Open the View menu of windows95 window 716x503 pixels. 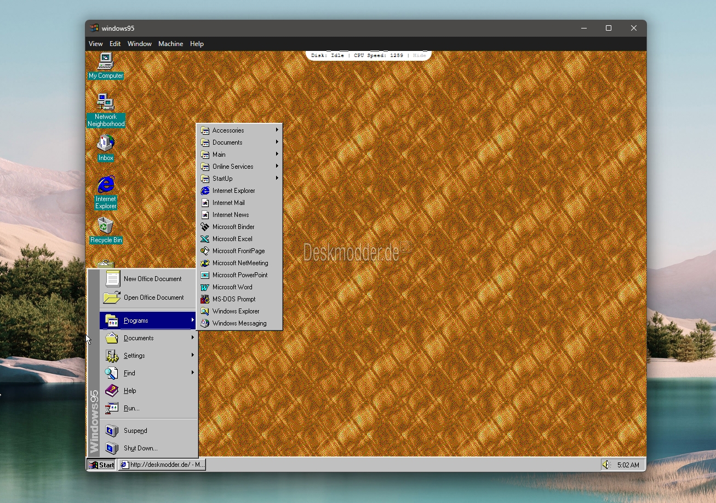(95, 44)
